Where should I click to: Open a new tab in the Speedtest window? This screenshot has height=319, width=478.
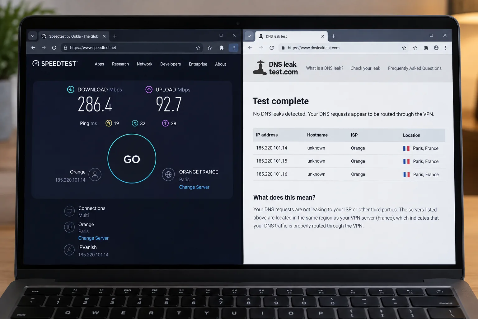coord(115,36)
